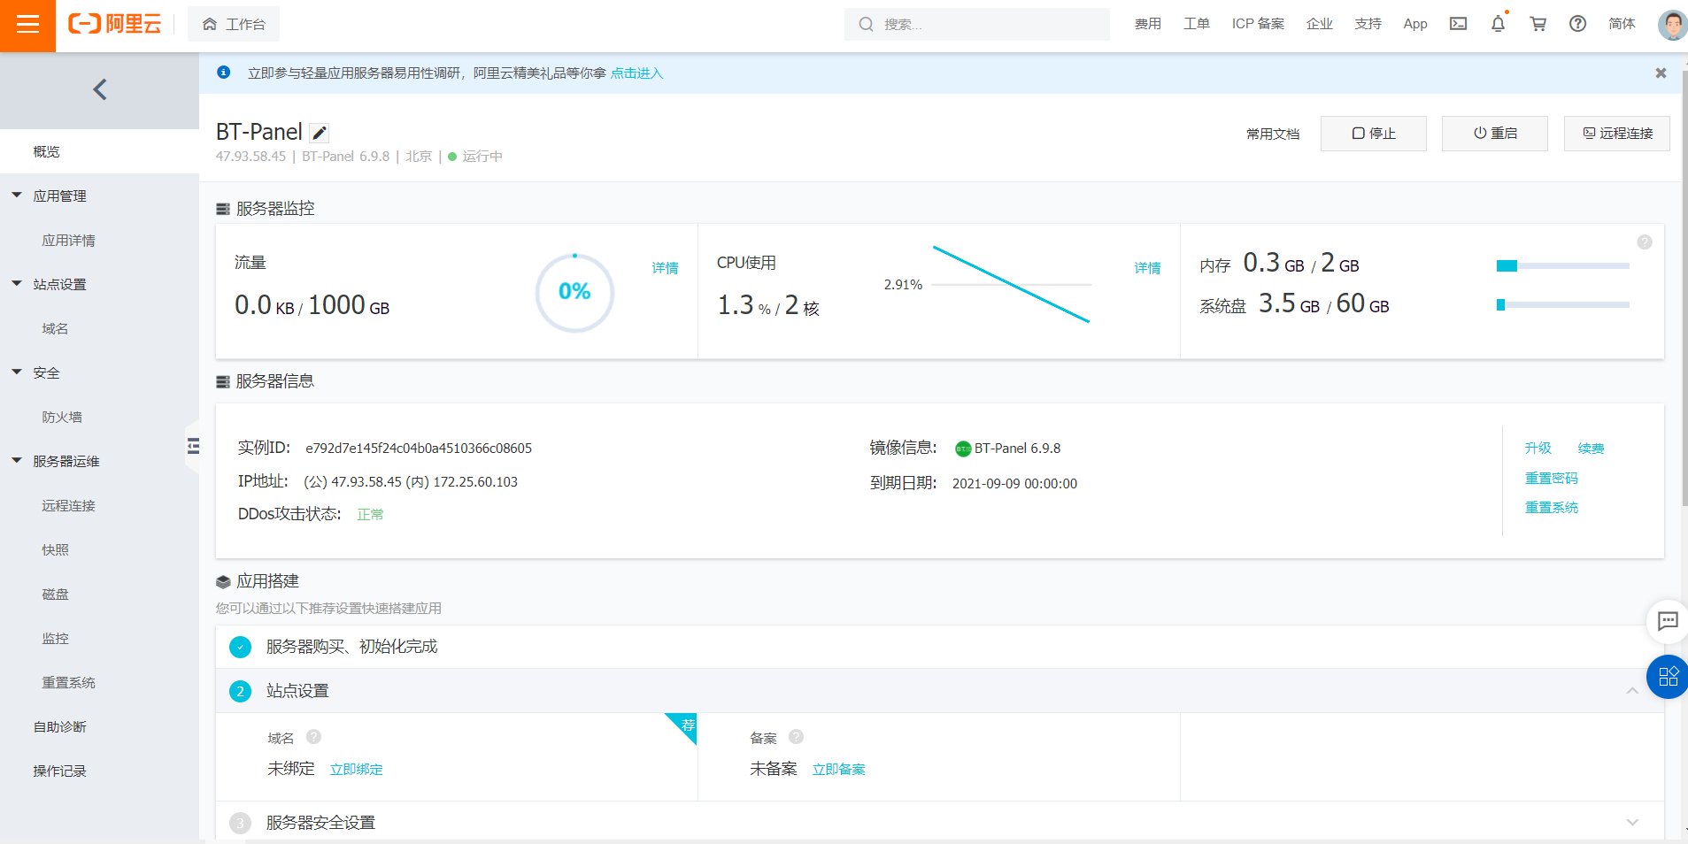Select 概览 in the sidebar
This screenshot has width=1688, height=844.
pyautogui.click(x=99, y=151)
